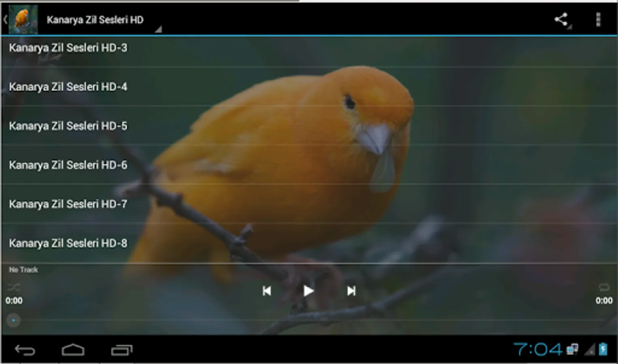Expand the Kanarya Zil Sesleri HD title dropdown
Image resolution: width=618 pixels, height=364 pixels.
click(104, 20)
